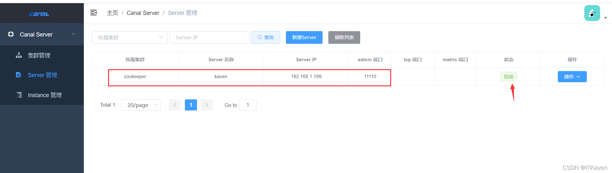Open the 20/page size dropdown

(x=141, y=105)
